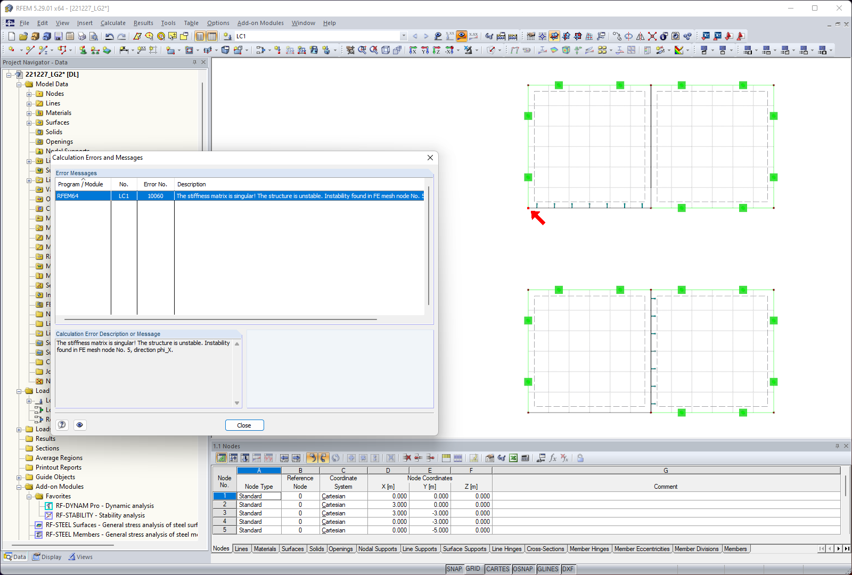This screenshot has width=852, height=575.
Task: Expand the Materials tree item
Action: (29, 113)
